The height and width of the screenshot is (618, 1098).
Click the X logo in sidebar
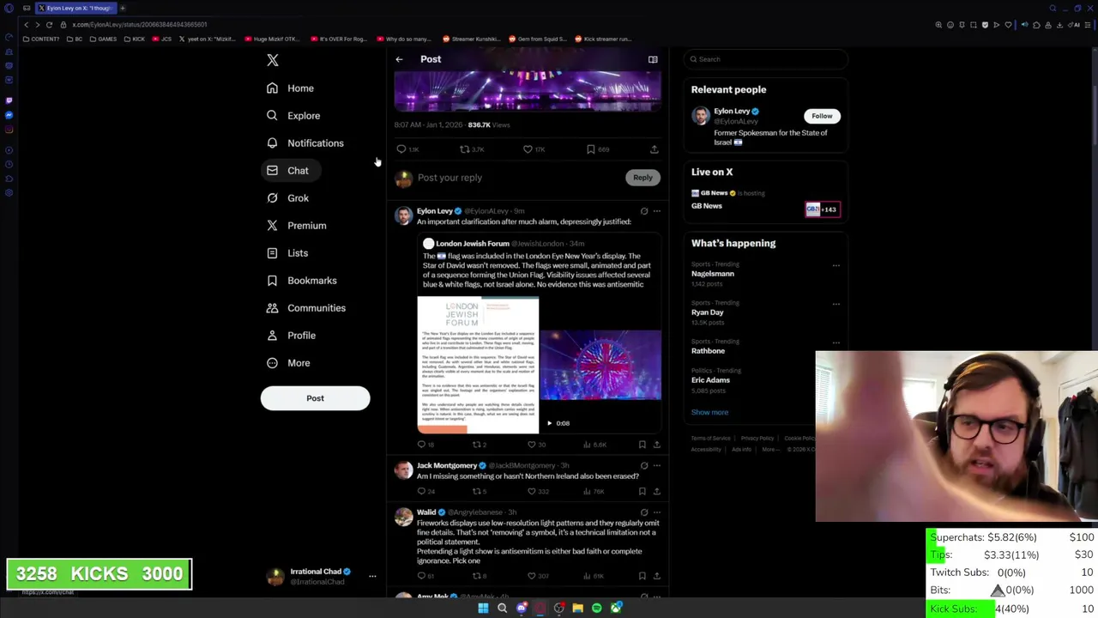273,60
